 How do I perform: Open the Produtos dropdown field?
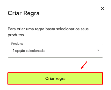click(x=55, y=51)
